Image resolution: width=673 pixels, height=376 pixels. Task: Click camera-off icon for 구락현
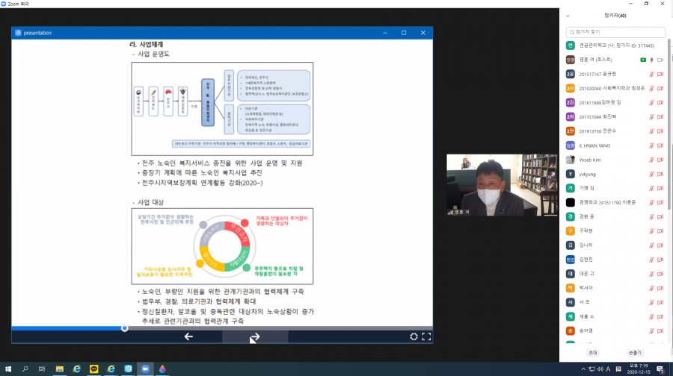tap(660, 231)
